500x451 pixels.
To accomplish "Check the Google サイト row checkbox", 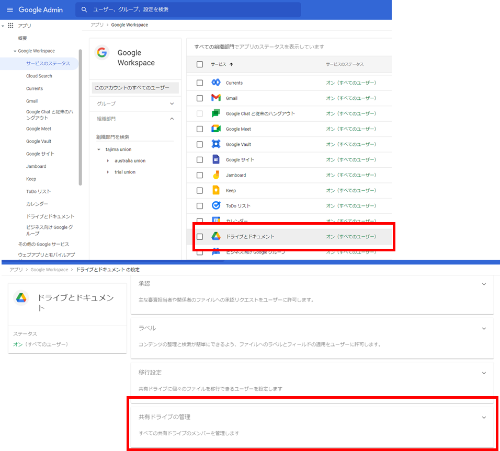I will 200,160.
